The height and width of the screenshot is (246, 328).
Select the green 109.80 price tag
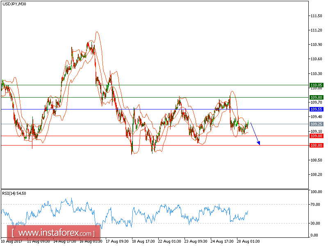(316, 97)
